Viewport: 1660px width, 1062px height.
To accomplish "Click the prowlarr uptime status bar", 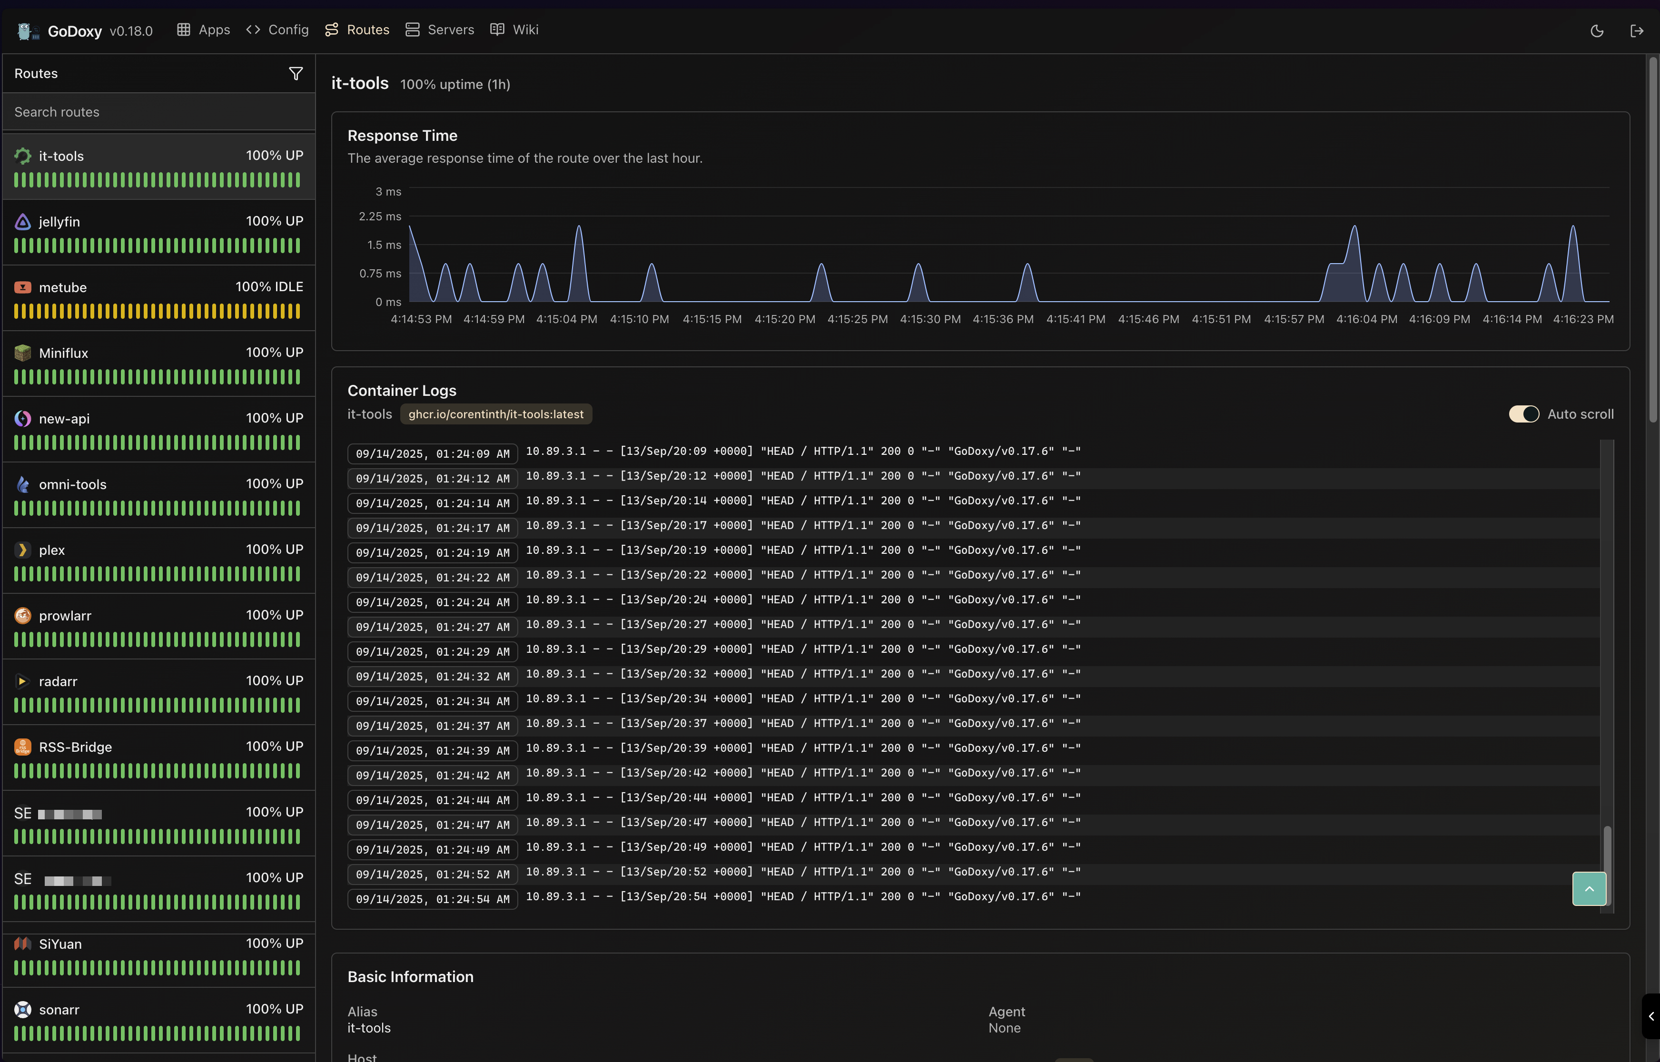I will click(x=157, y=639).
